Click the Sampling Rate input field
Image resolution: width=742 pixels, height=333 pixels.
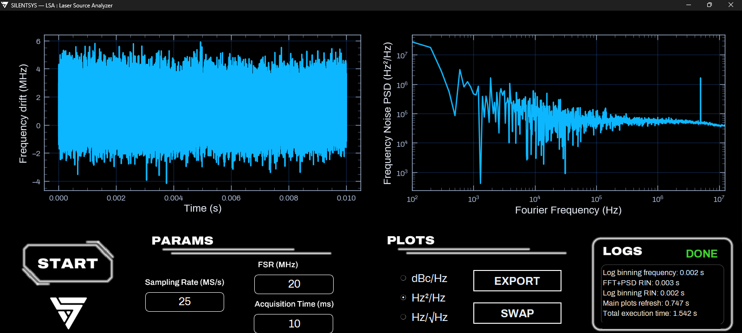(185, 302)
